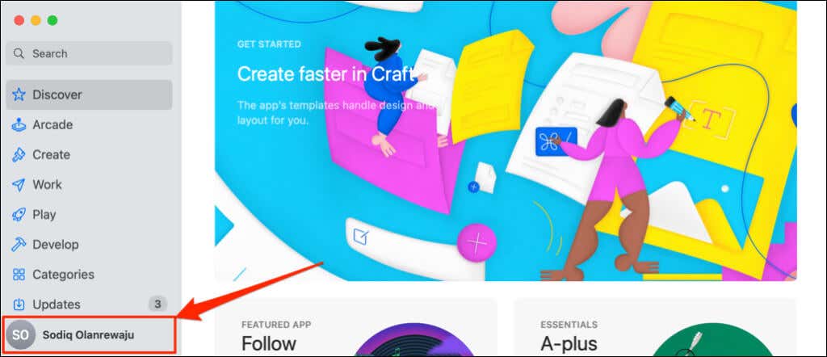This screenshot has height=357, width=827.
Task: Click the Updates download arrow icon
Action: pyautogui.click(x=19, y=304)
